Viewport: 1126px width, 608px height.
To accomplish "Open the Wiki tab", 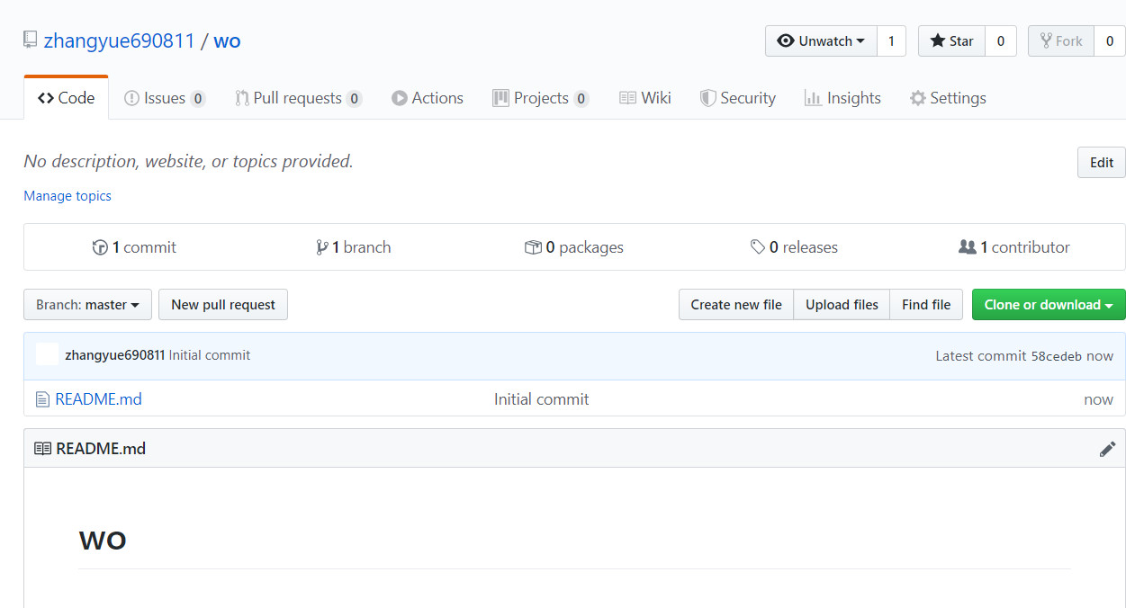I will [645, 98].
